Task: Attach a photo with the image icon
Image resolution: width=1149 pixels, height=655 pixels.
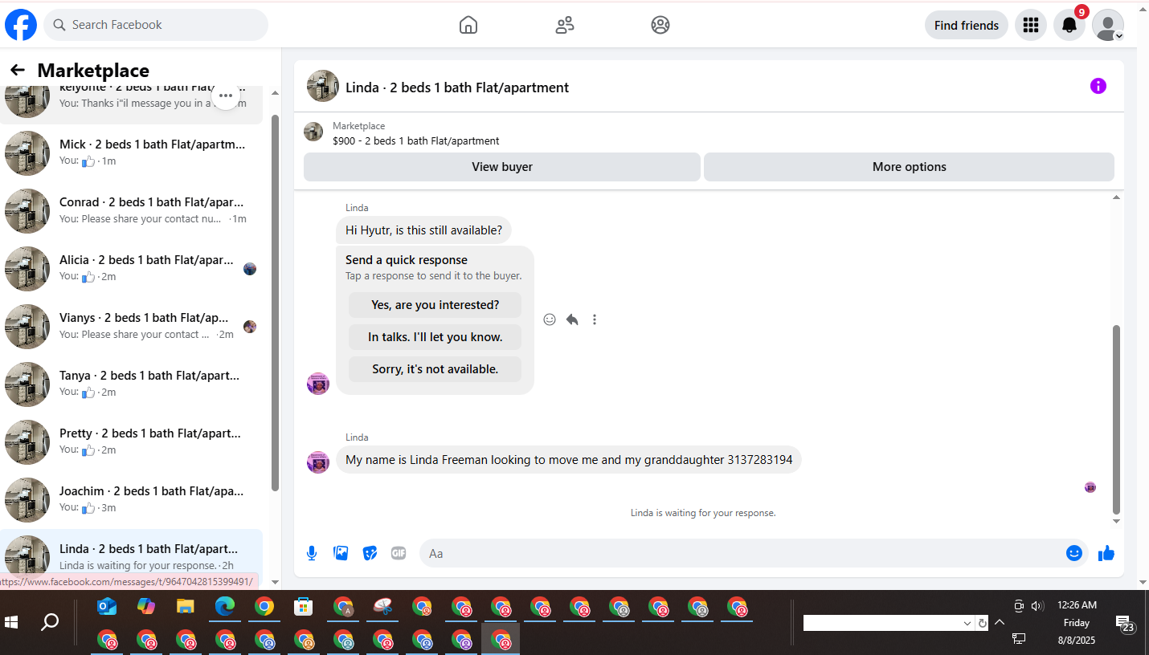Action: tap(341, 553)
